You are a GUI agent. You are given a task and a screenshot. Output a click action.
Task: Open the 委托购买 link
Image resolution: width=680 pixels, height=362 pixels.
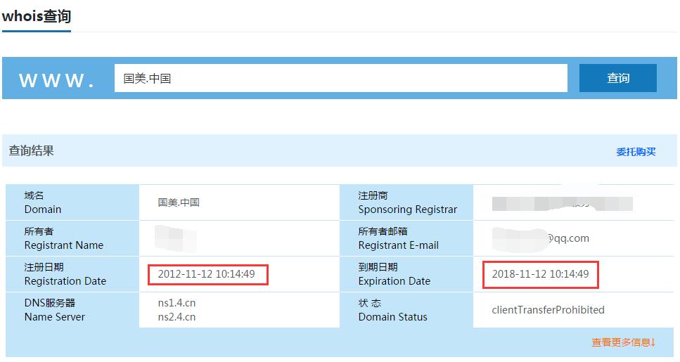[636, 151]
